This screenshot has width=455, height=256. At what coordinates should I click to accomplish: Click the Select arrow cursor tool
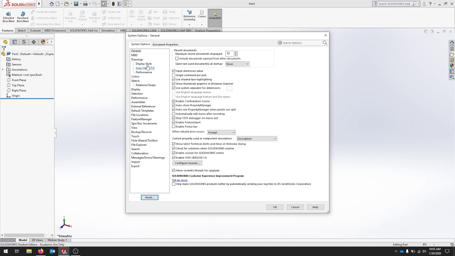pos(103,4)
